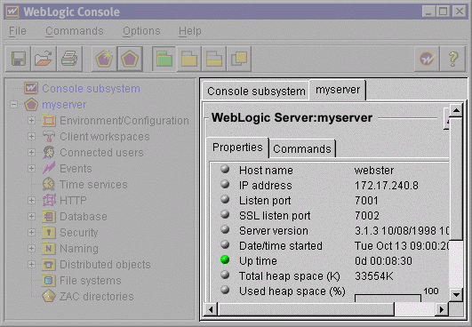The height and width of the screenshot is (327, 472).
Task: Click the Save floppy disk toolbar icon
Action: coord(18,59)
